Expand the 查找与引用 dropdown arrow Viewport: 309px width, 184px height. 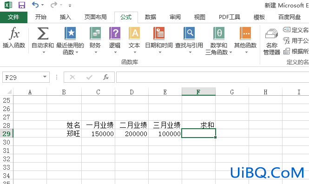click(x=190, y=53)
